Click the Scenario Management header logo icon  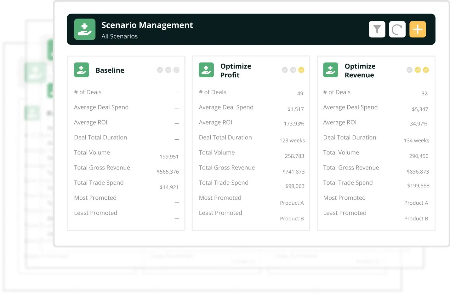click(x=85, y=29)
